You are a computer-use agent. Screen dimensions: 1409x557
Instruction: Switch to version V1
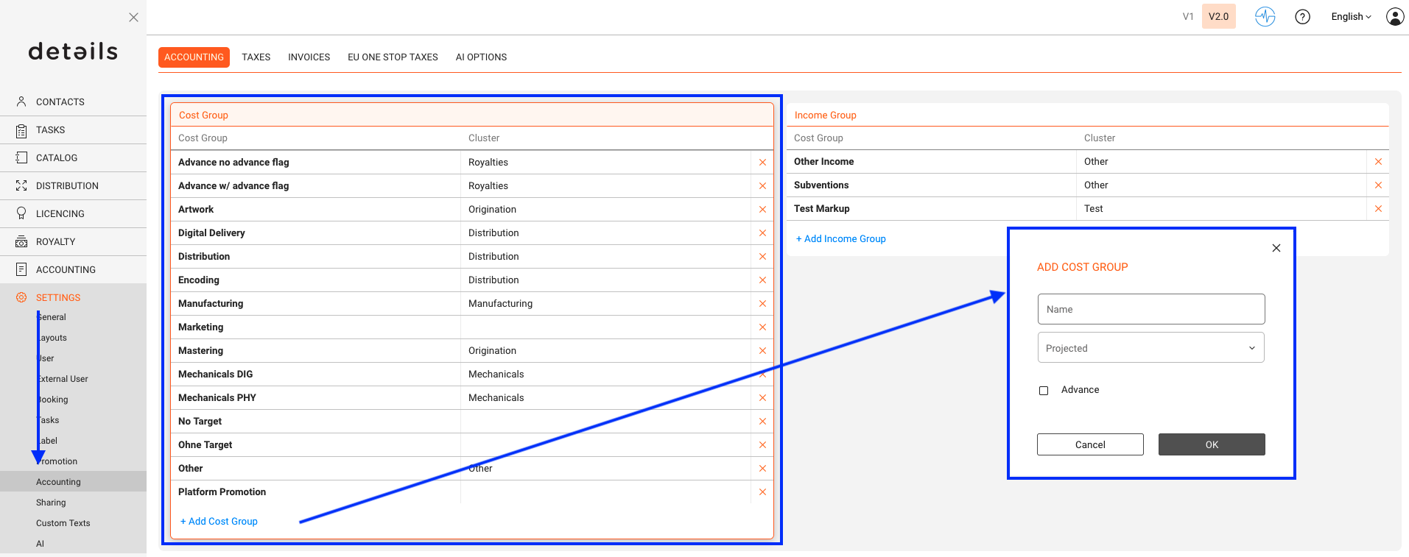(1187, 16)
